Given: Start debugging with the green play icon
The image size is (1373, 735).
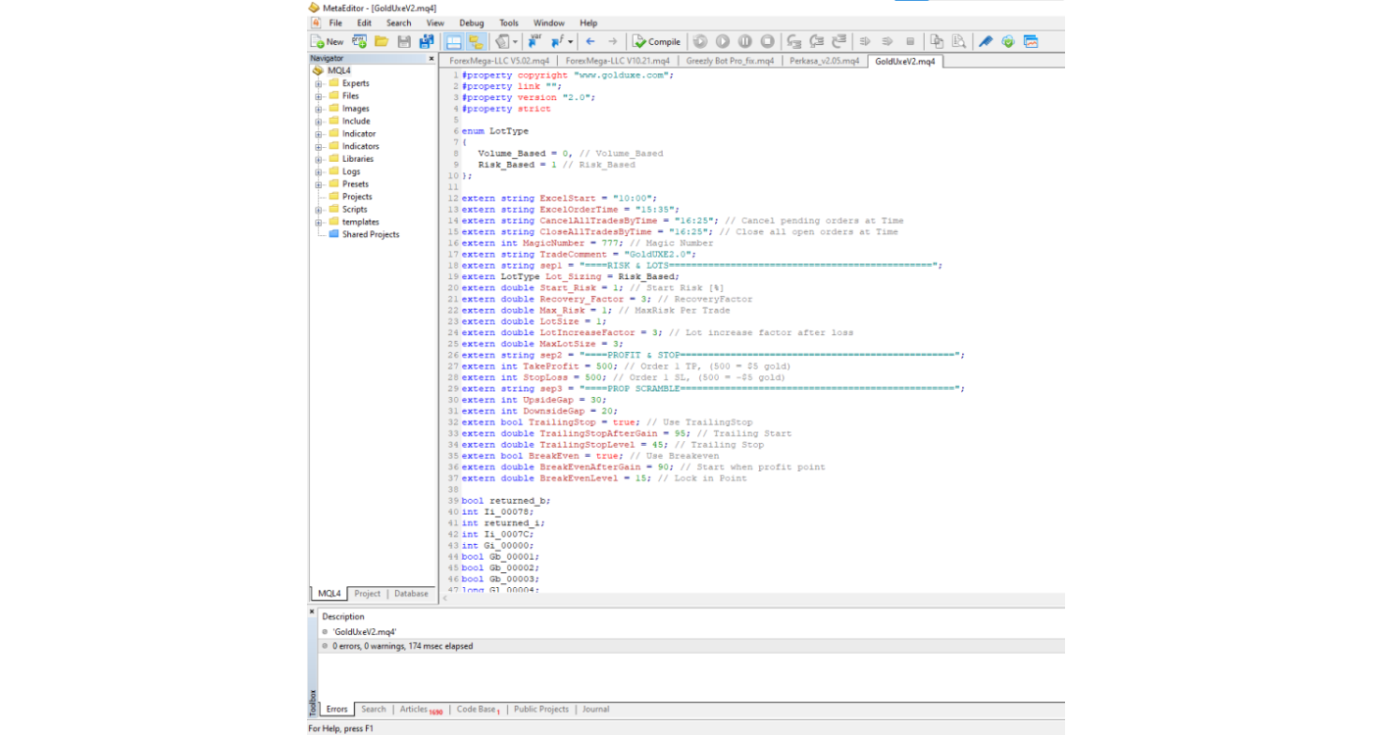Looking at the screenshot, I should point(723,41).
